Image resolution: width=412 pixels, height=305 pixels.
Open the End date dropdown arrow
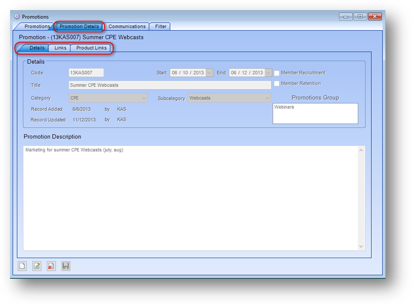pos(268,73)
